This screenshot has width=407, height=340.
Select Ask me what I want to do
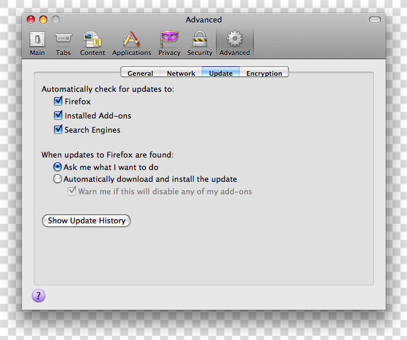pos(58,167)
